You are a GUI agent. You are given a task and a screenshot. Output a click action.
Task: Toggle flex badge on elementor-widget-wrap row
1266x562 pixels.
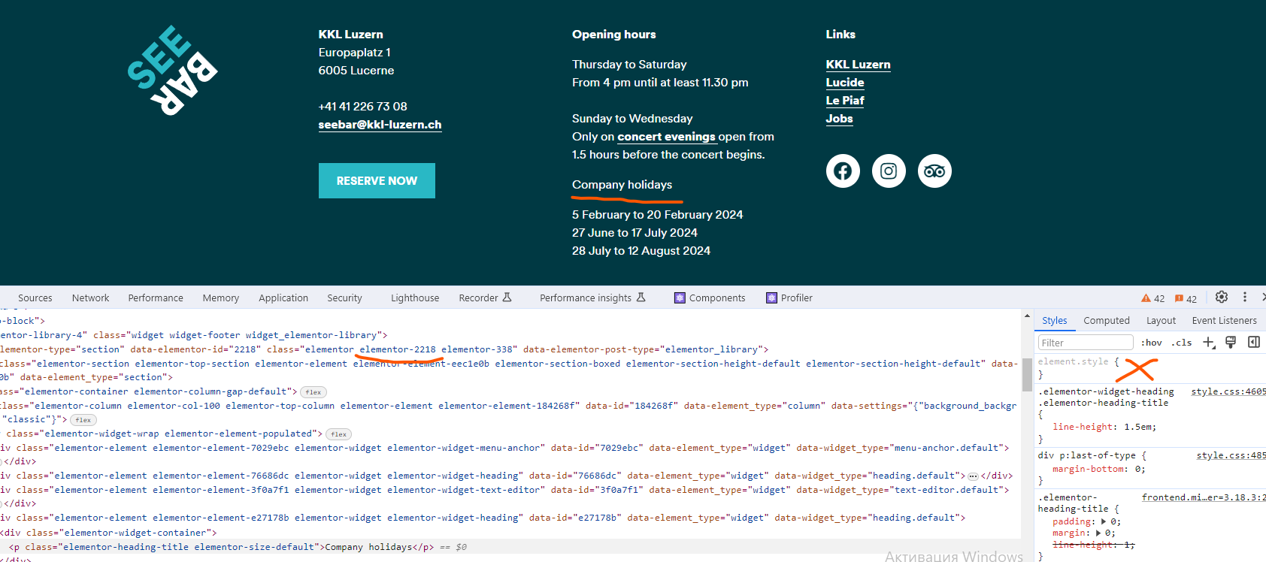(x=339, y=434)
